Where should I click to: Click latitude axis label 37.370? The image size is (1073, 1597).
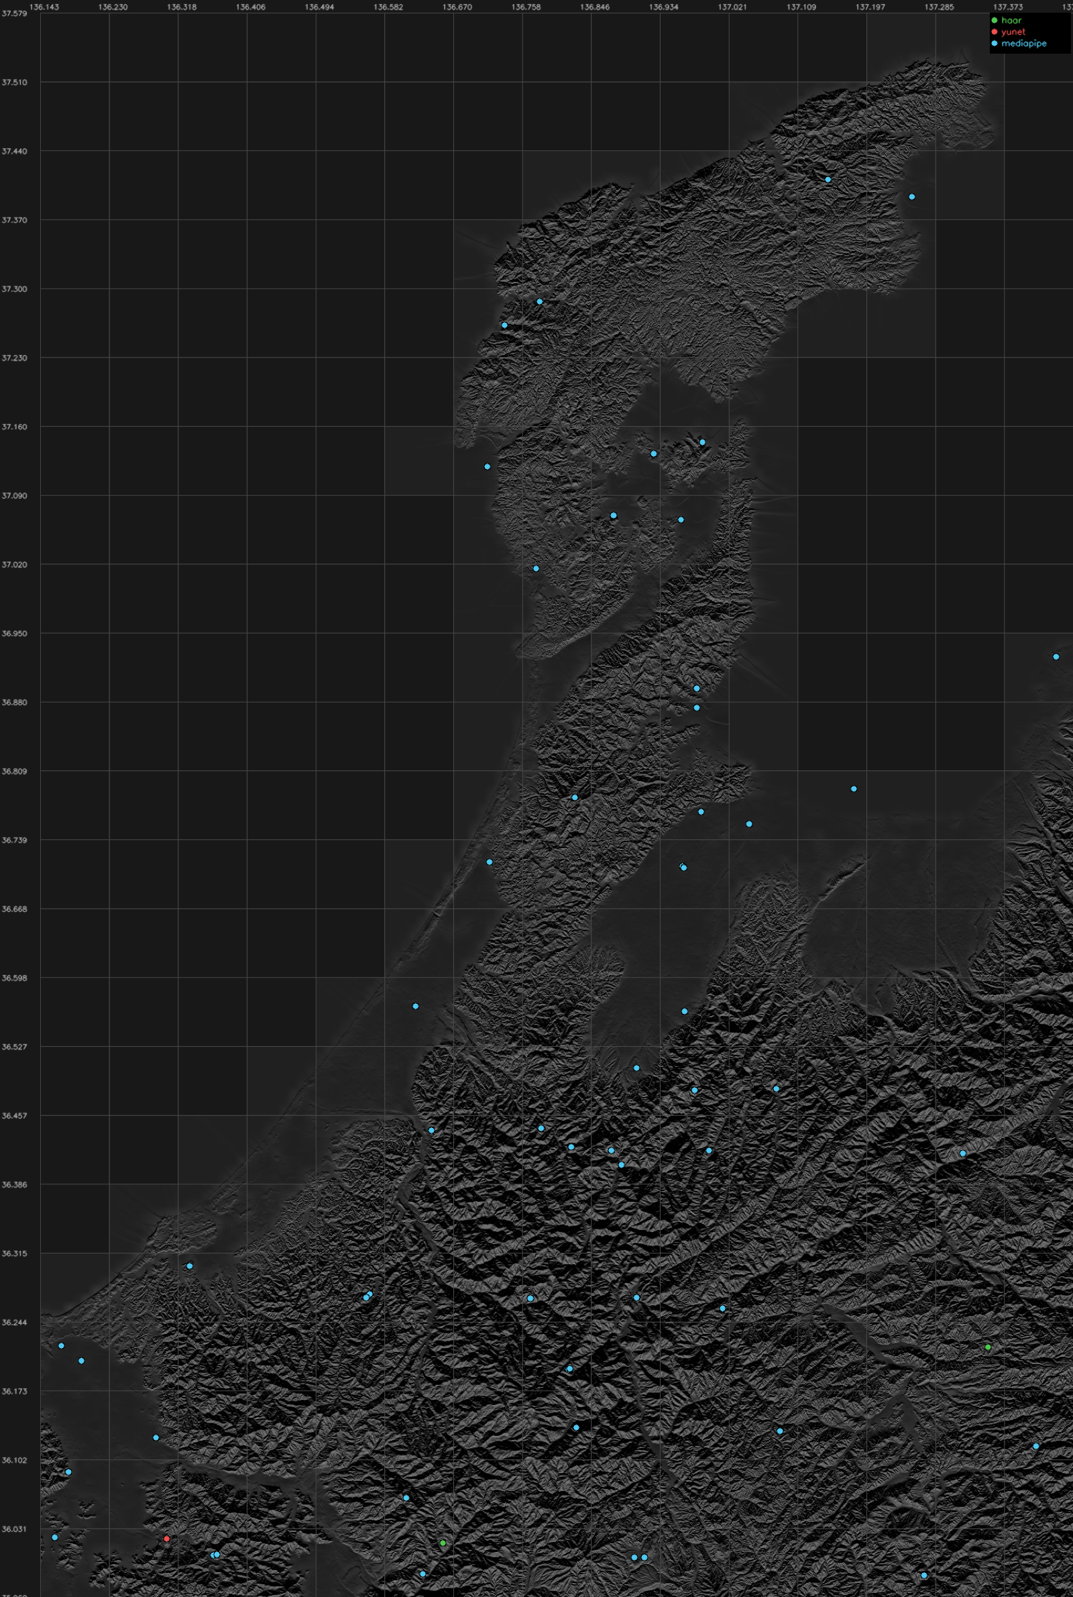pos(14,219)
